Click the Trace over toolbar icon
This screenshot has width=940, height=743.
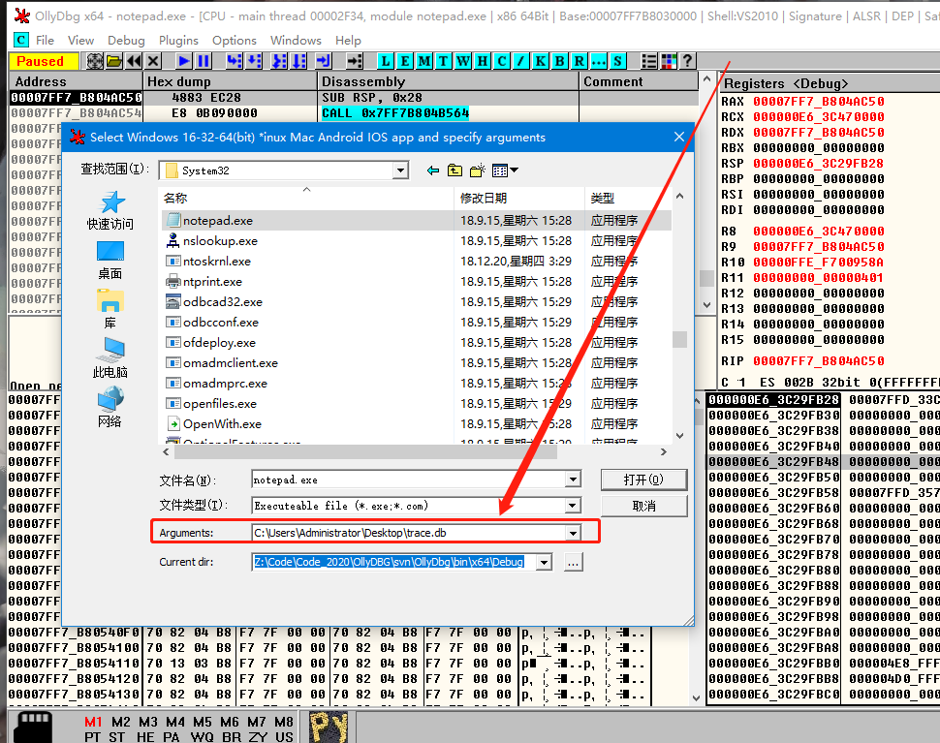[x=298, y=60]
